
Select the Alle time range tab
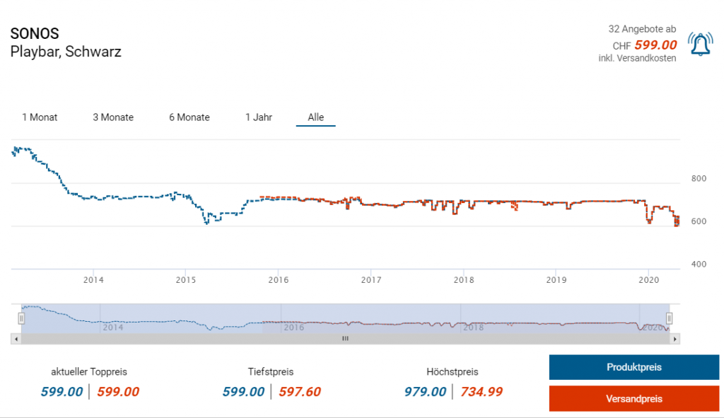[x=316, y=117]
